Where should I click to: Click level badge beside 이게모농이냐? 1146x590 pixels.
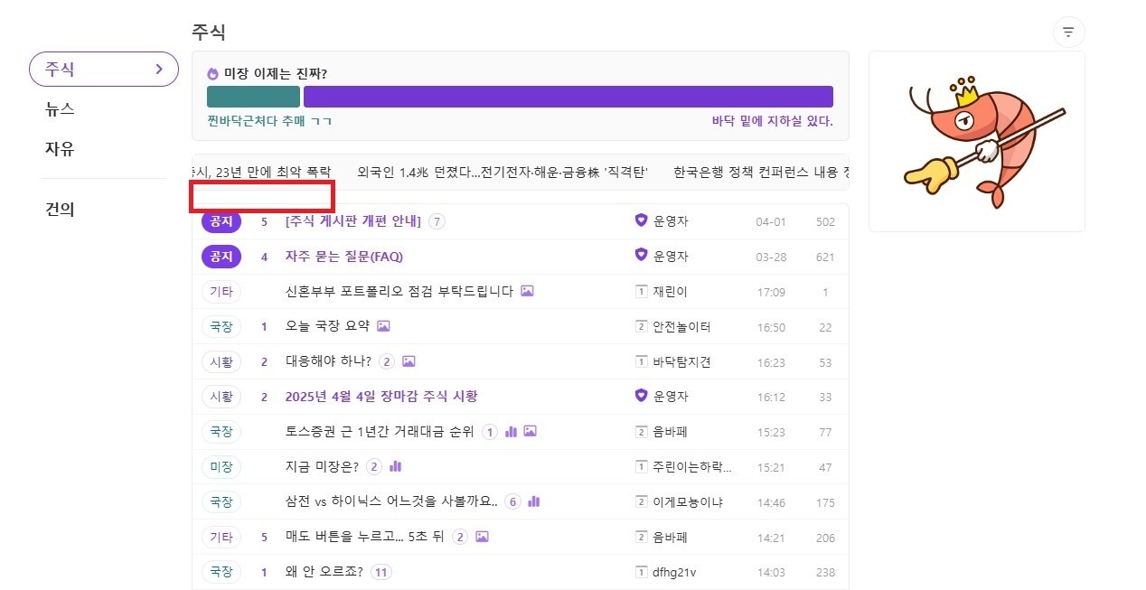642,501
